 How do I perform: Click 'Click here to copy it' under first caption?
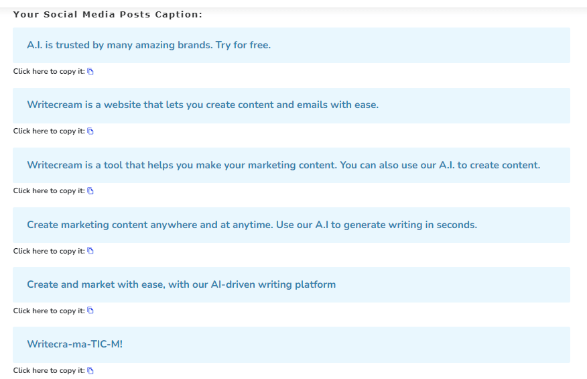[x=49, y=71]
